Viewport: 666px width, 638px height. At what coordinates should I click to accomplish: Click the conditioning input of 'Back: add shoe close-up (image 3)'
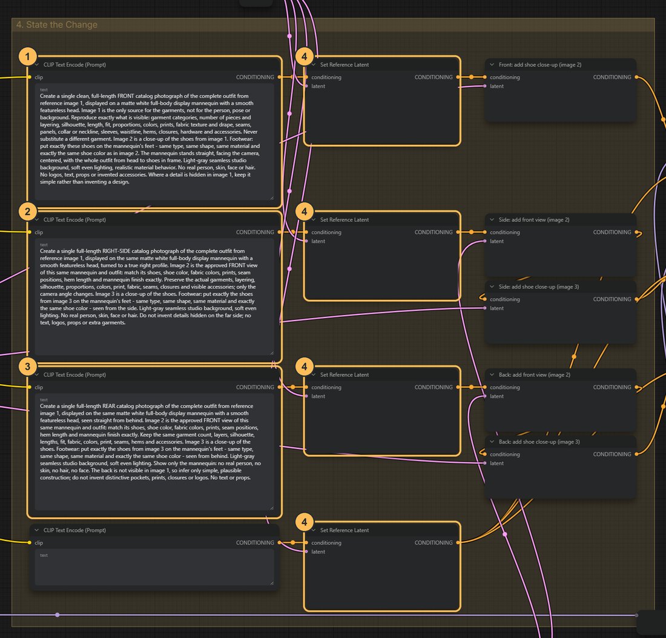pyautogui.click(x=484, y=454)
